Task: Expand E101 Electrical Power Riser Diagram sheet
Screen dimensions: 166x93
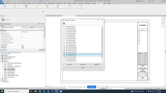Action: click(3, 63)
